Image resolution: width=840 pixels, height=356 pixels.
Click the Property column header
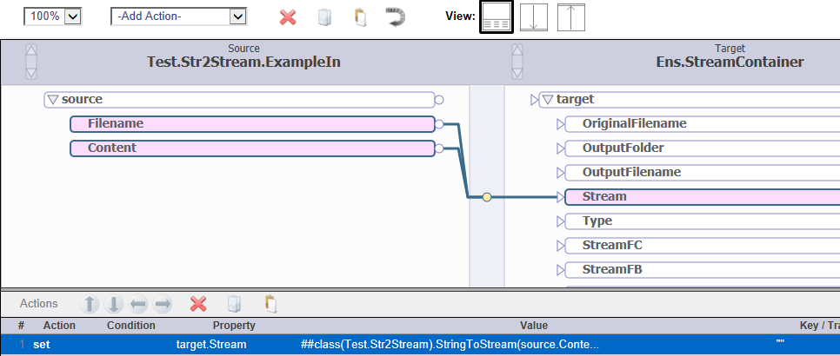[234, 326]
